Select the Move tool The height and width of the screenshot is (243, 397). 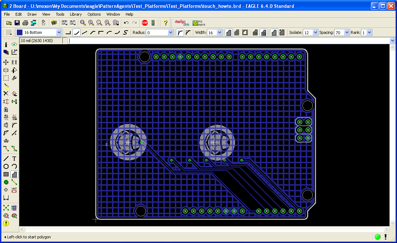[x=6, y=62]
